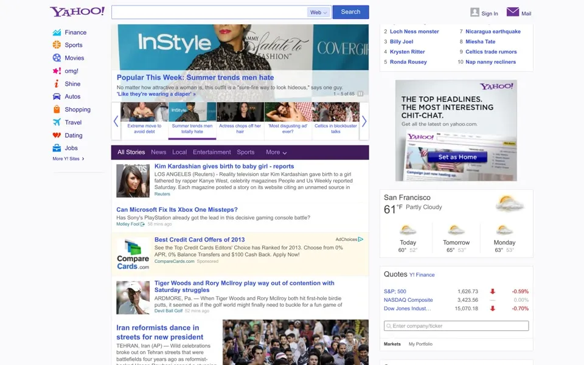This screenshot has width=584, height=365.
Task: Open trending topic Nicaragua earthquake
Action: tap(493, 32)
